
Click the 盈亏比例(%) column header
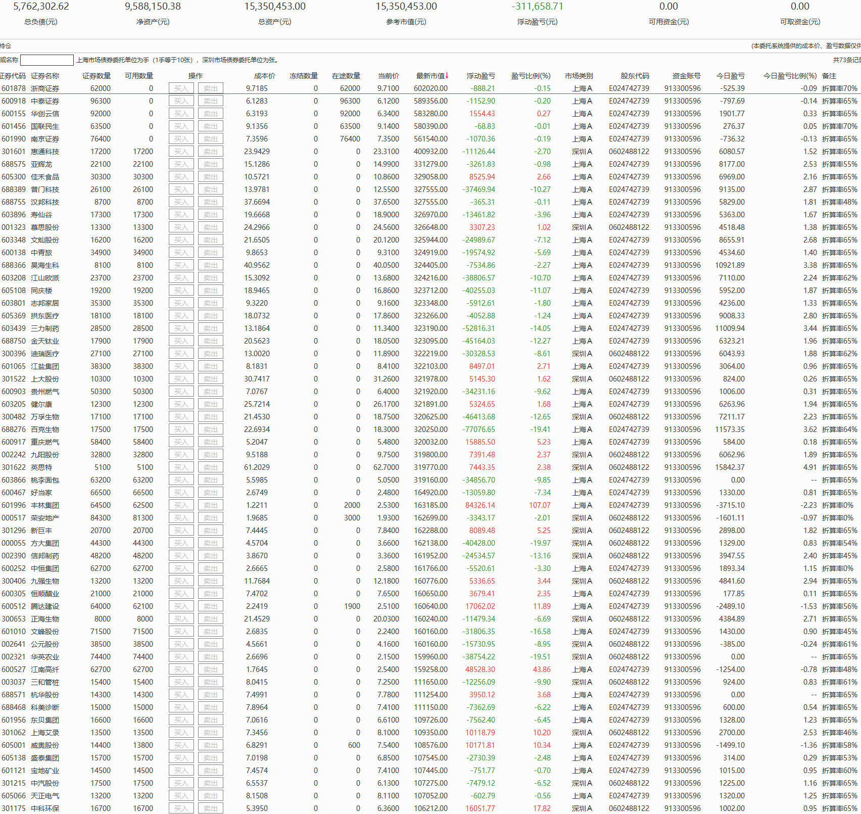point(530,76)
